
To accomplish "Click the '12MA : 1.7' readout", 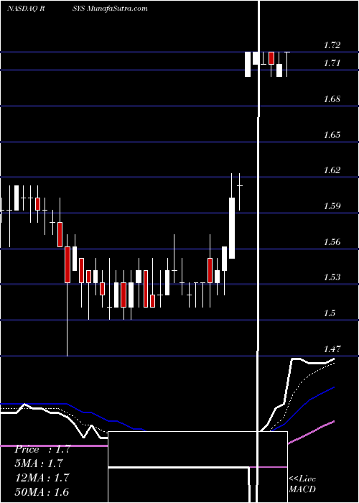I will coord(42,477).
